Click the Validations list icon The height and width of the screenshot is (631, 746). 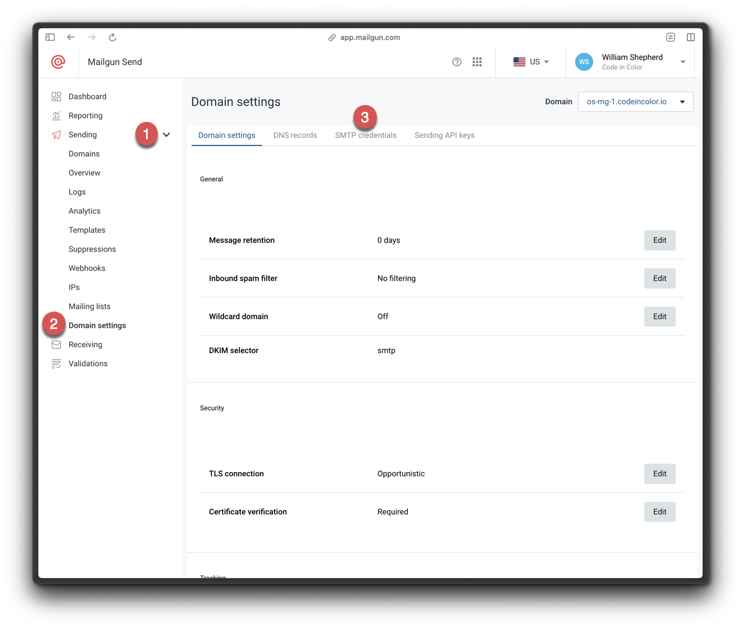pyautogui.click(x=56, y=364)
